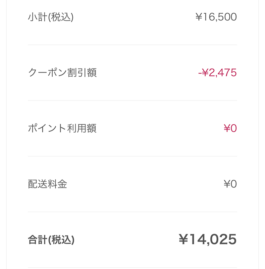Click the gray page margin left of card

pyautogui.click(x=3, y=133)
